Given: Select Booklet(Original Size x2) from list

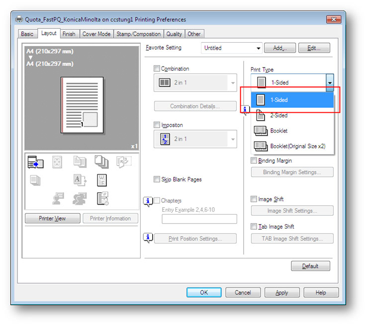Looking at the screenshot, I should [x=298, y=146].
